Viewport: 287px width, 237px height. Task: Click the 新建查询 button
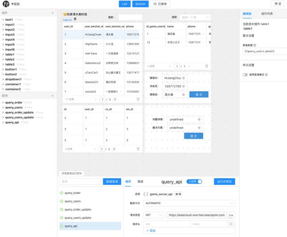pos(112,181)
